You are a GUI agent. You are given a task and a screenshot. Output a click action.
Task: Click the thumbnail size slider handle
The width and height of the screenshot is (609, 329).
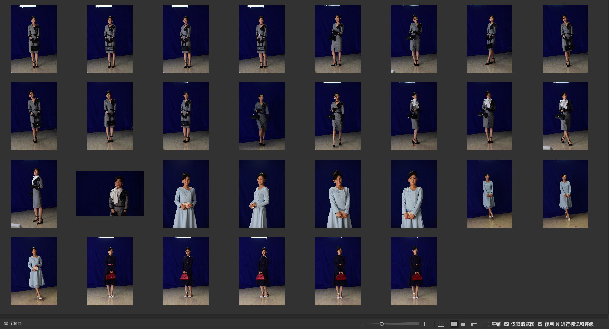tap(382, 324)
